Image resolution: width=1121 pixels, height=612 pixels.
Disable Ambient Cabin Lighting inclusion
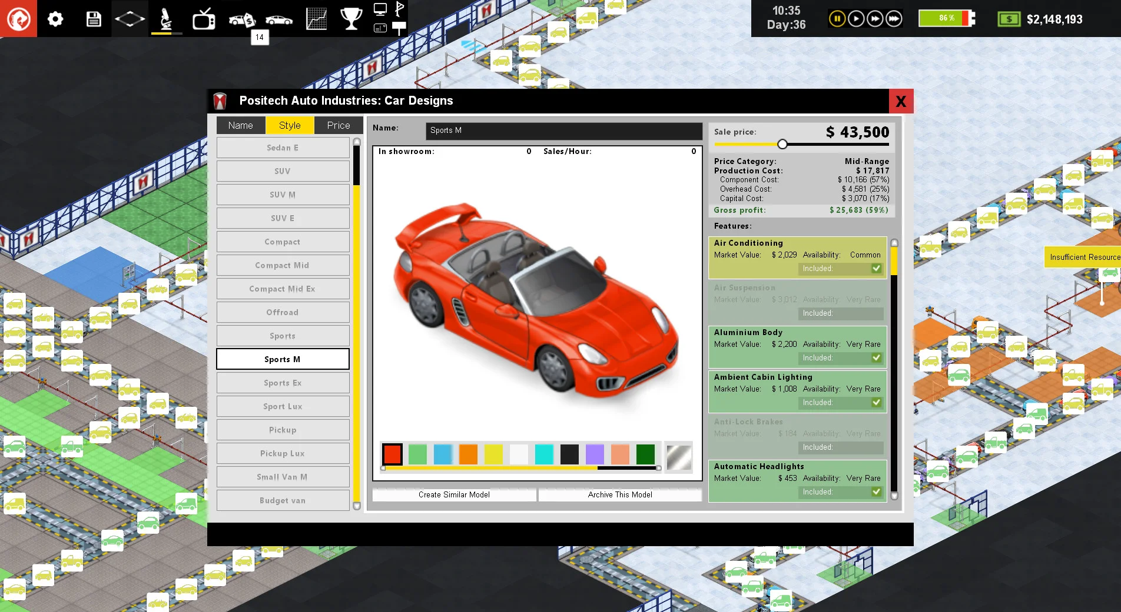click(877, 403)
